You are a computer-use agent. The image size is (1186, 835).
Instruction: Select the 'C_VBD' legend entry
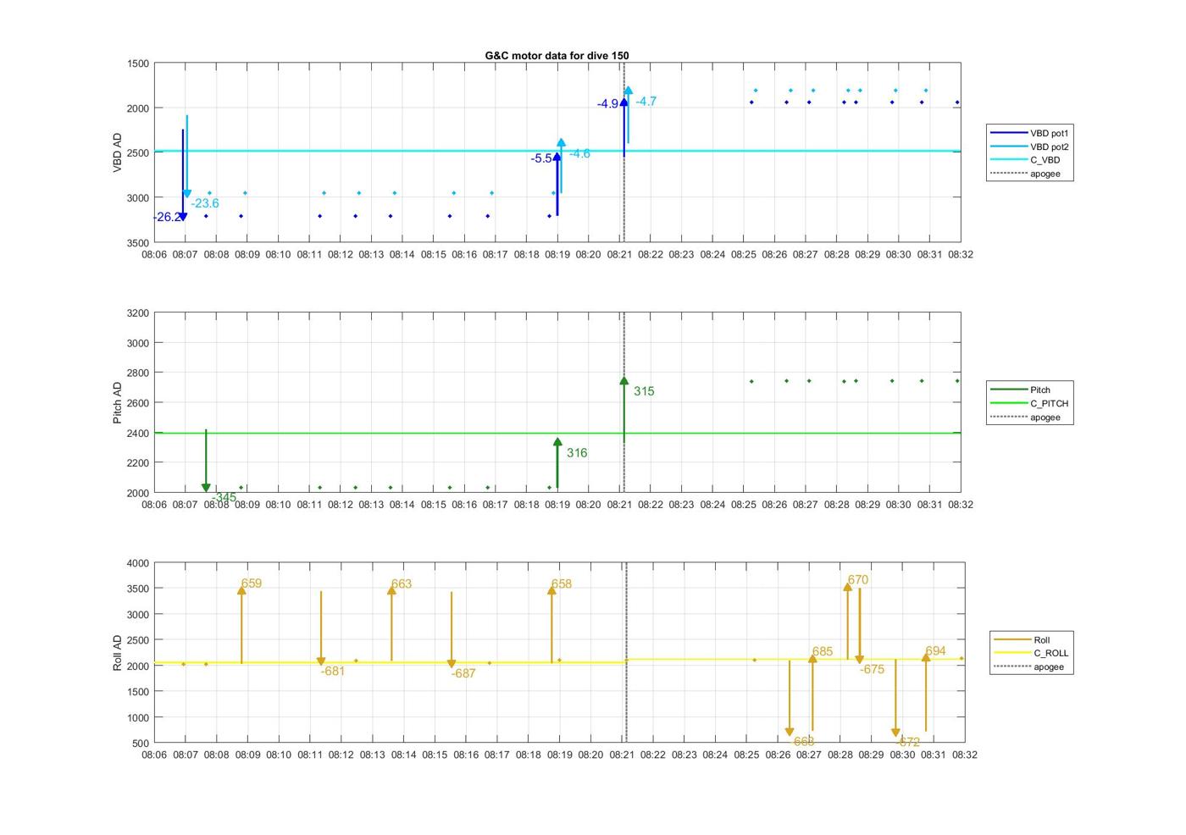click(1025, 160)
